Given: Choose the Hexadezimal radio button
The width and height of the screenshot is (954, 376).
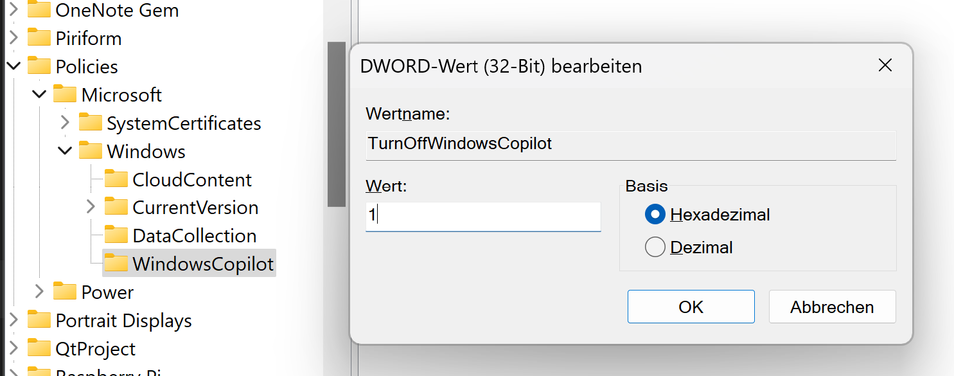Looking at the screenshot, I should 655,214.
